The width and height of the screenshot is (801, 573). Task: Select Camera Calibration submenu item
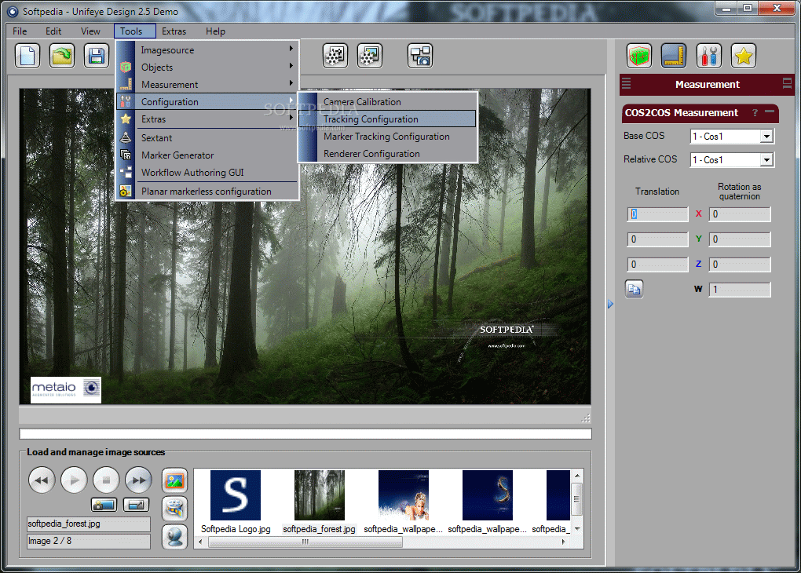[388, 101]
